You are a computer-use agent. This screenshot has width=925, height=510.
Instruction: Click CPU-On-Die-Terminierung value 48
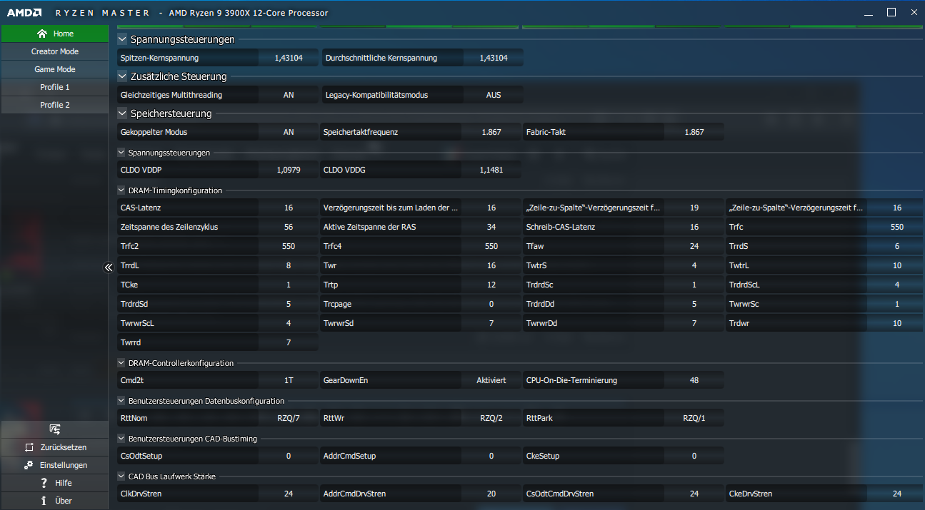coord(694,380)
